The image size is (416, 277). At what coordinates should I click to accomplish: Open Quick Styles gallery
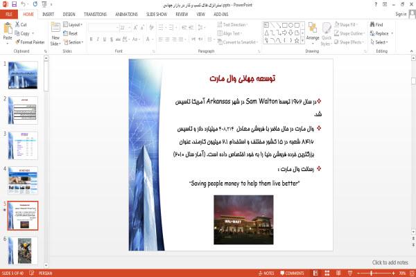pyautogui.click(x=327, y=34)
